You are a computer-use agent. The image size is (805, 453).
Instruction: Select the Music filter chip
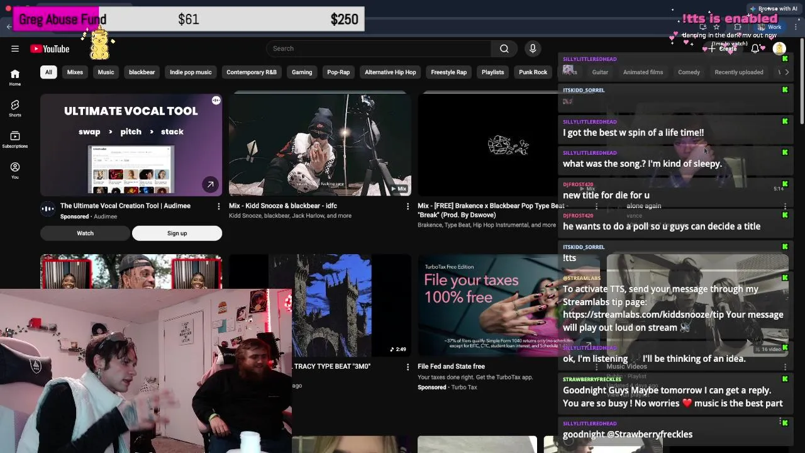[x=106, y=72]
